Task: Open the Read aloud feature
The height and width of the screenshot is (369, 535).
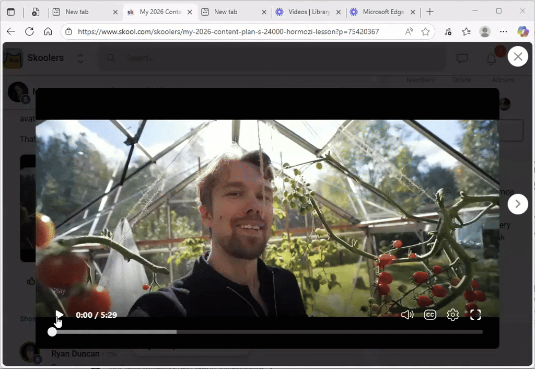Action: (409, 31)
